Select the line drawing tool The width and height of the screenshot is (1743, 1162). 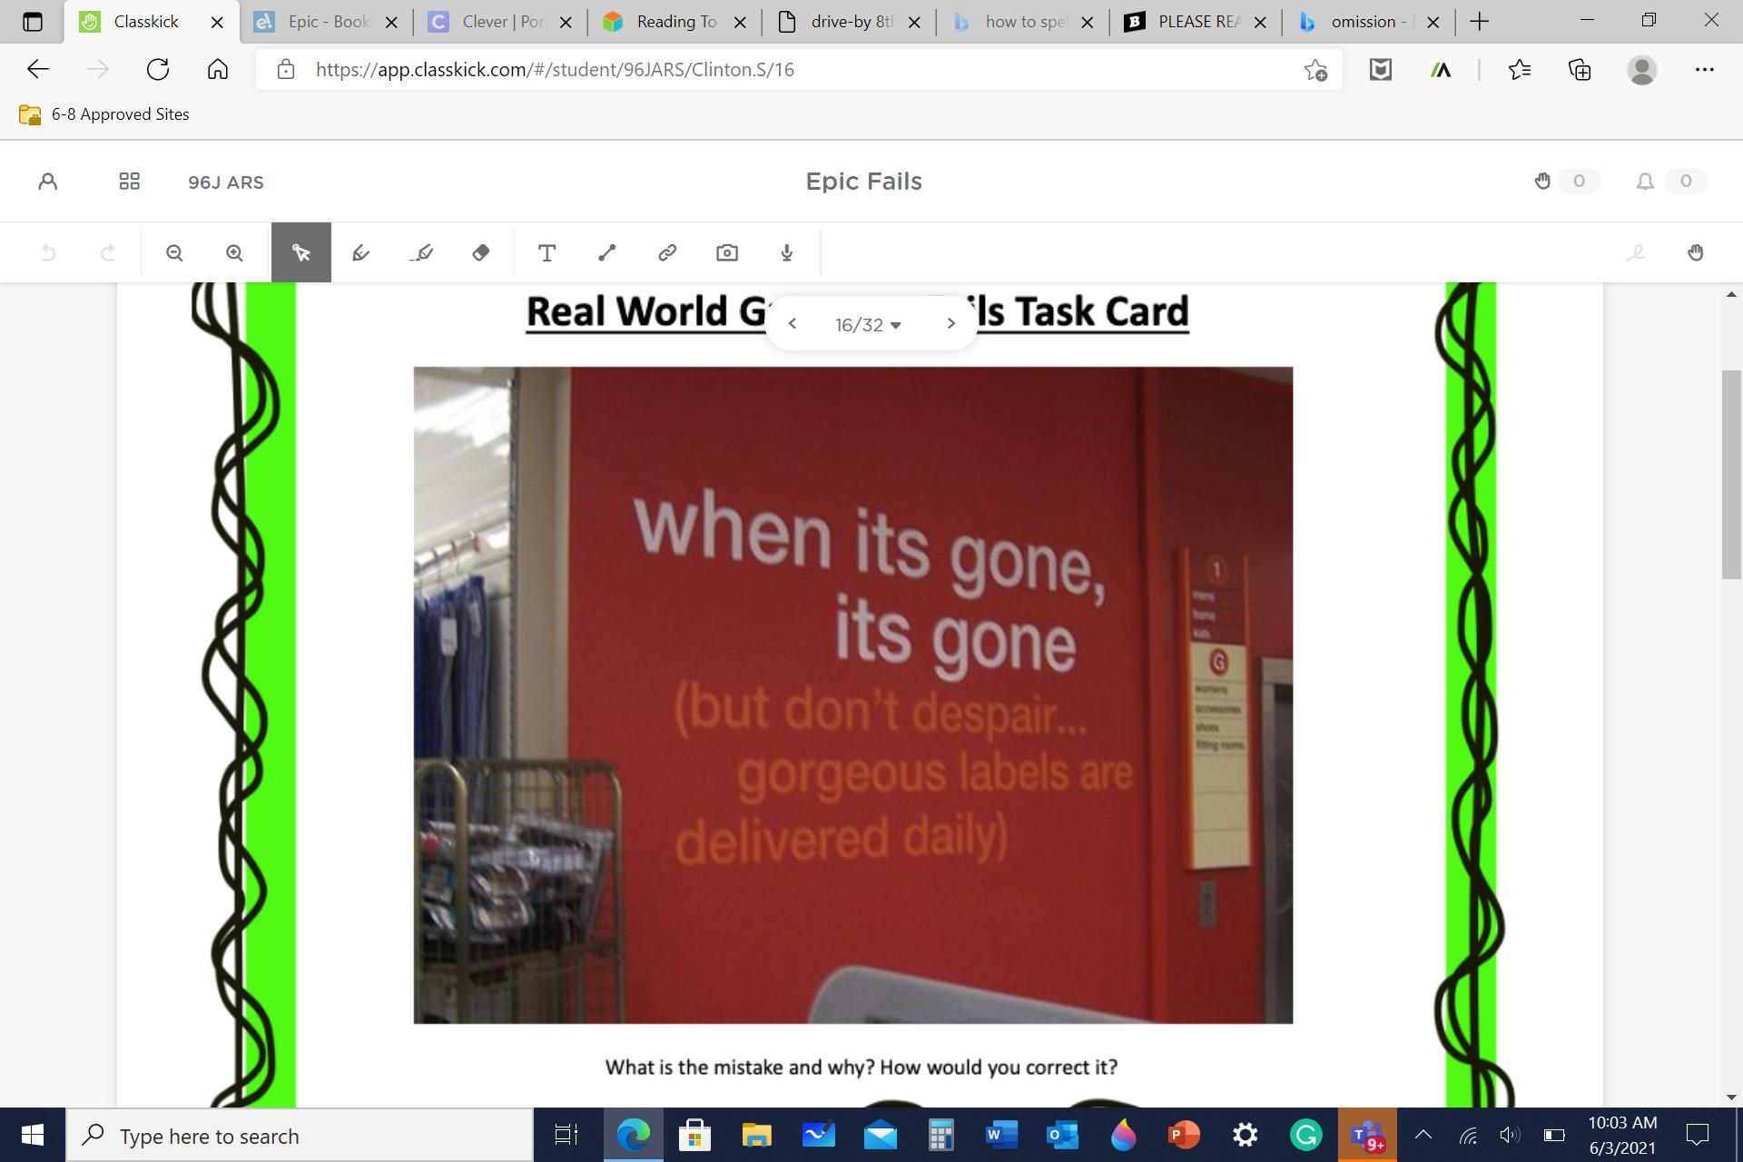(607, 252)
